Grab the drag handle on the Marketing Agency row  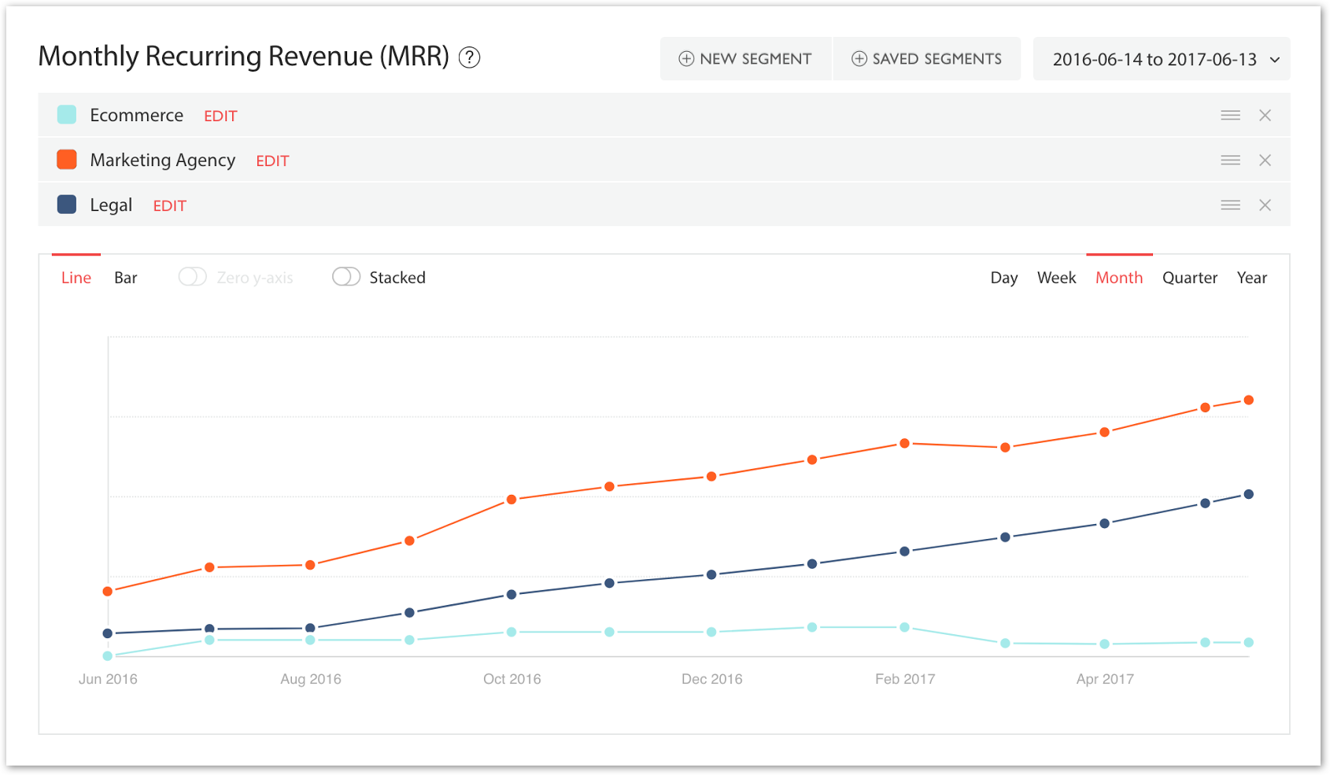click(x=1229, y=160)
